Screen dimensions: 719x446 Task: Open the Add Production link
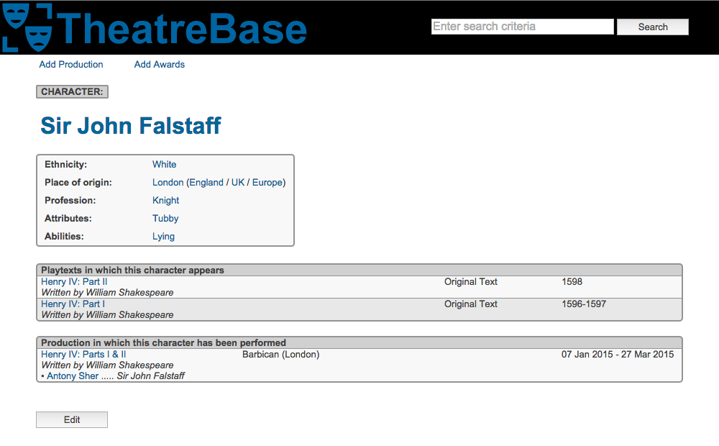pyautogui.click(x=71, y=65)
